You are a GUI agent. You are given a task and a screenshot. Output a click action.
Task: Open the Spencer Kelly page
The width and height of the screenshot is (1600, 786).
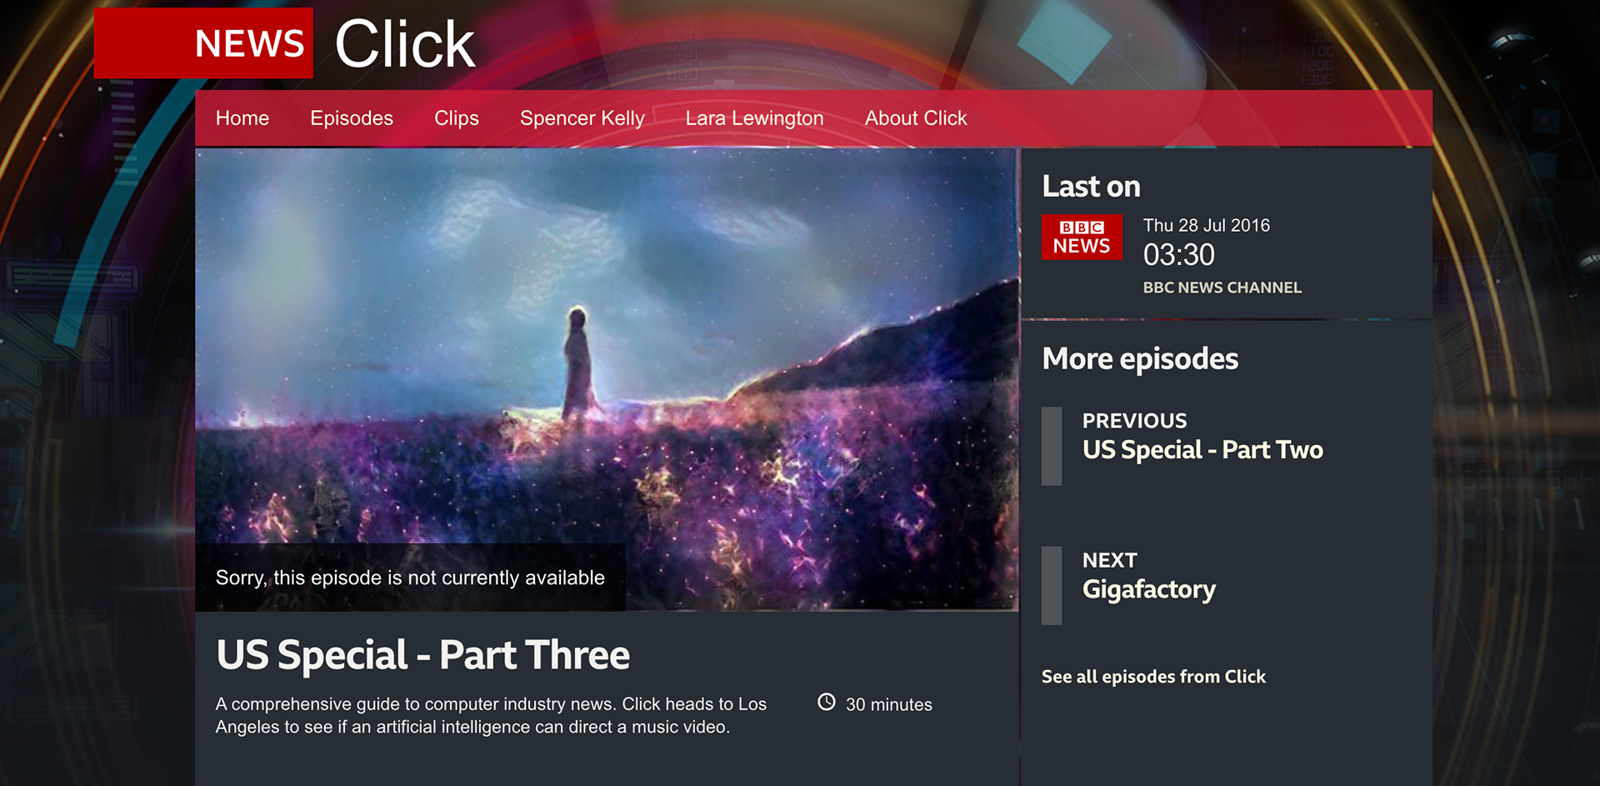pyautogui.click(x=582, y=118)
